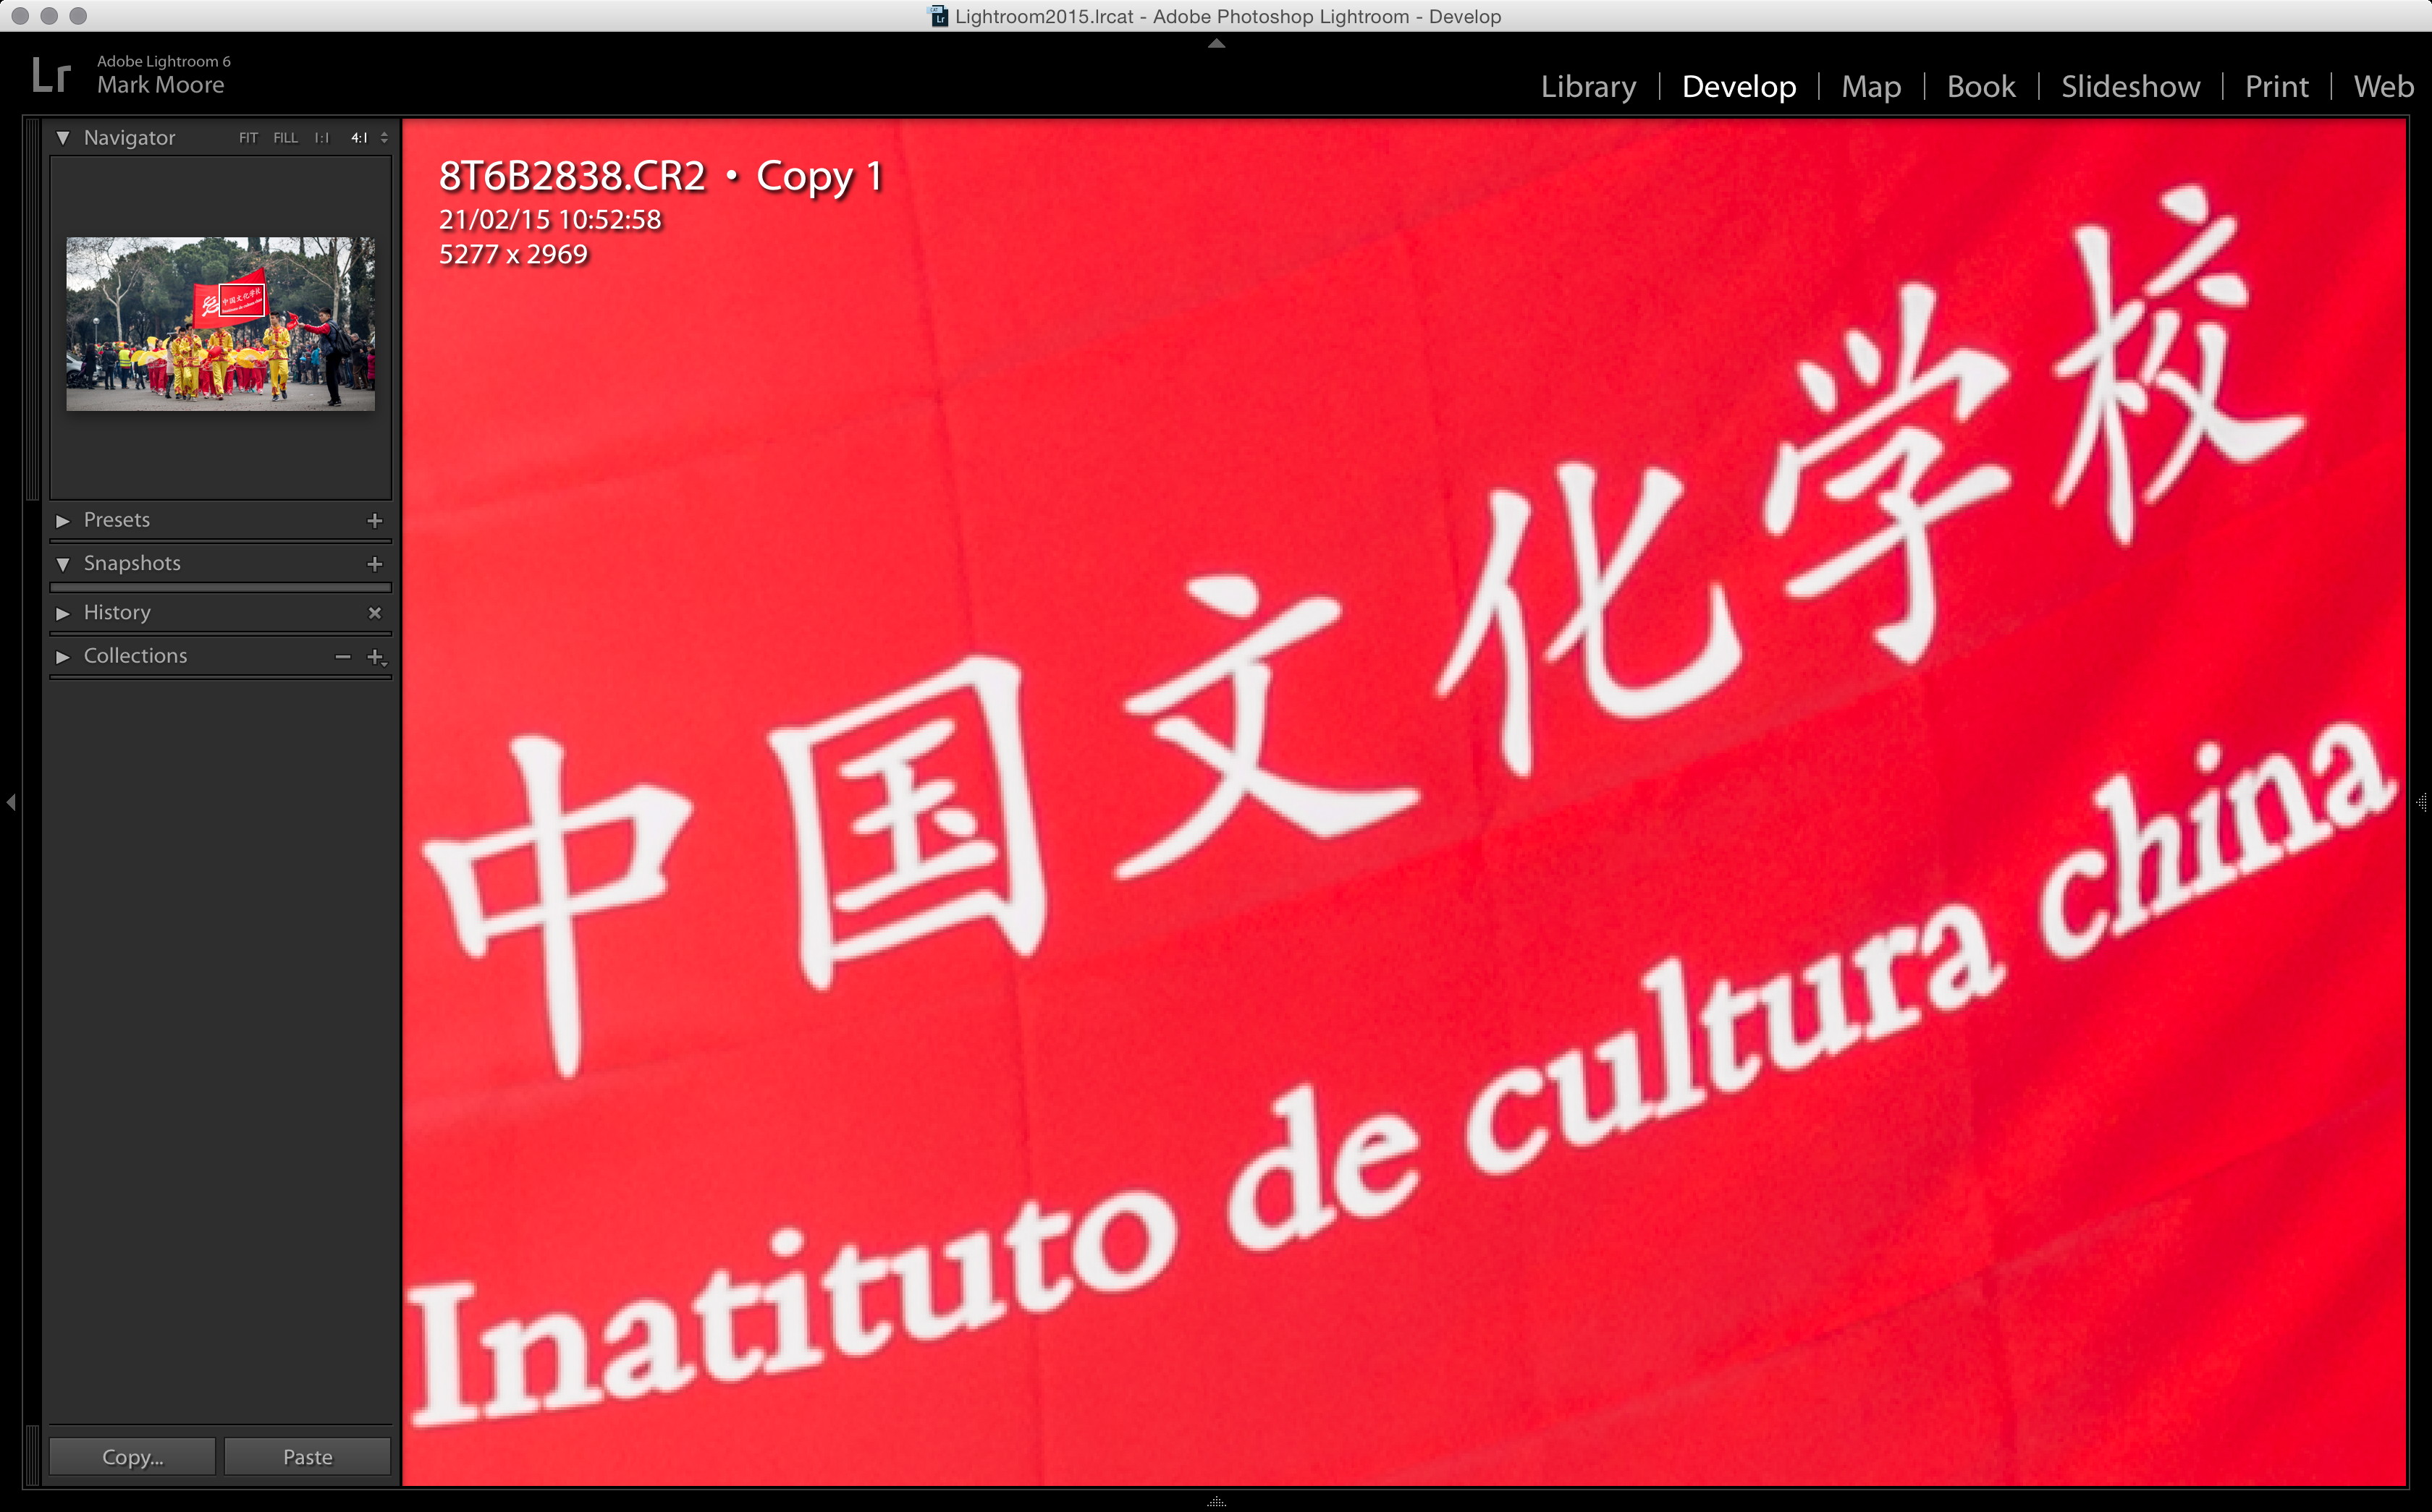
Task: Hide left panel group via left-edge arrow
Action: pos(11,802)
